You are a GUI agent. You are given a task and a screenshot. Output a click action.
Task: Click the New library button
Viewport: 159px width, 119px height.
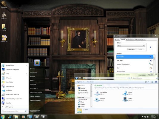pyautogui.click(x=90, y=82)
